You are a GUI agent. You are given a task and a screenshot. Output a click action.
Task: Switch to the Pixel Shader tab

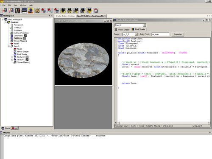click(x=139, y=29)
